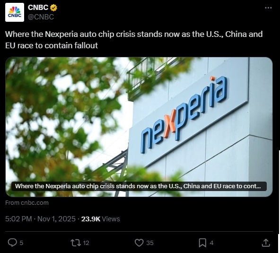Click the gold verified badge next to CNBC

click(54, 8)
